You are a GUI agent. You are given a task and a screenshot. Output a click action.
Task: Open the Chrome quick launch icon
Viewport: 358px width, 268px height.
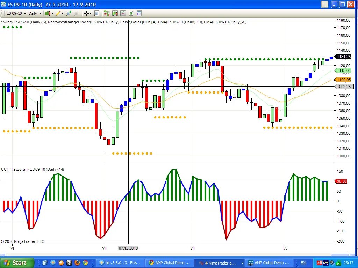pos(85,263)
